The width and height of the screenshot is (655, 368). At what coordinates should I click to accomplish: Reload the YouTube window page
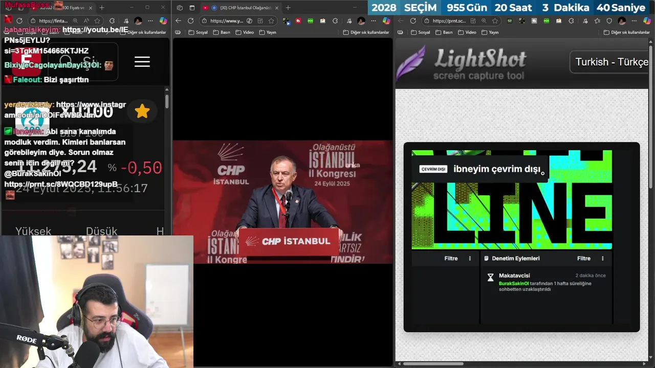[x=190, y=21]
